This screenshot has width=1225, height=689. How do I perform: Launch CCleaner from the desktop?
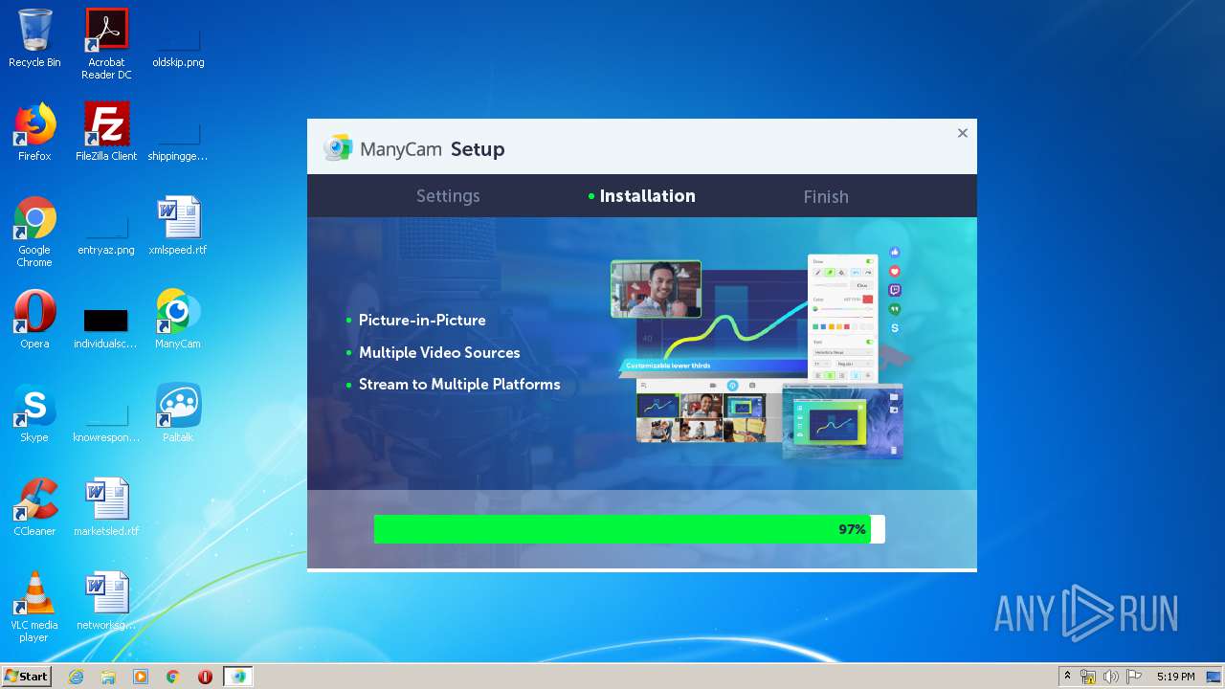34,507
